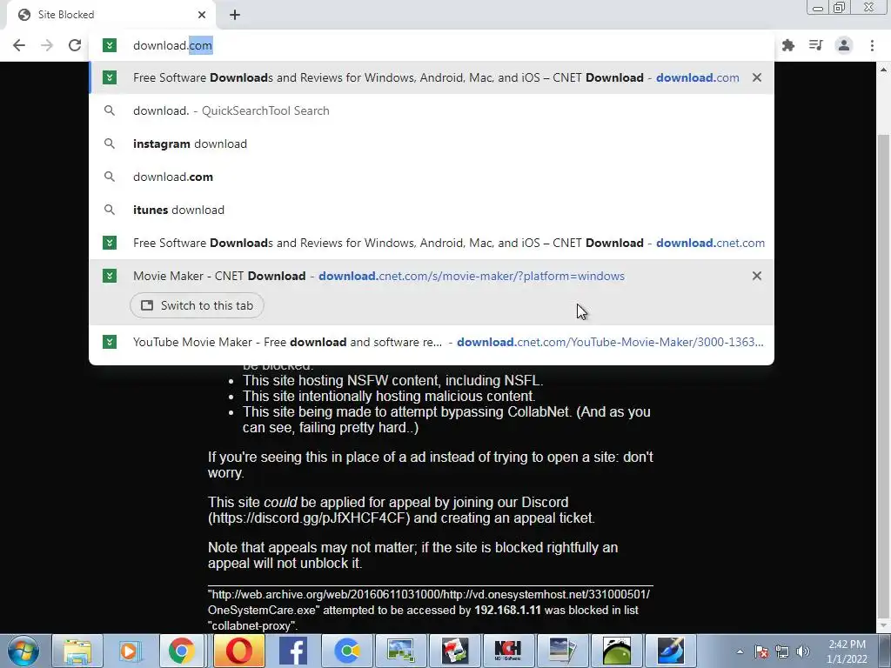
Task: Open Windows Media Player from the taskbar
Action: pos(129,651)
